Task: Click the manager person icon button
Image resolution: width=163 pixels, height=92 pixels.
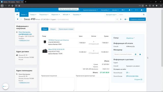Action: [140, 54]
